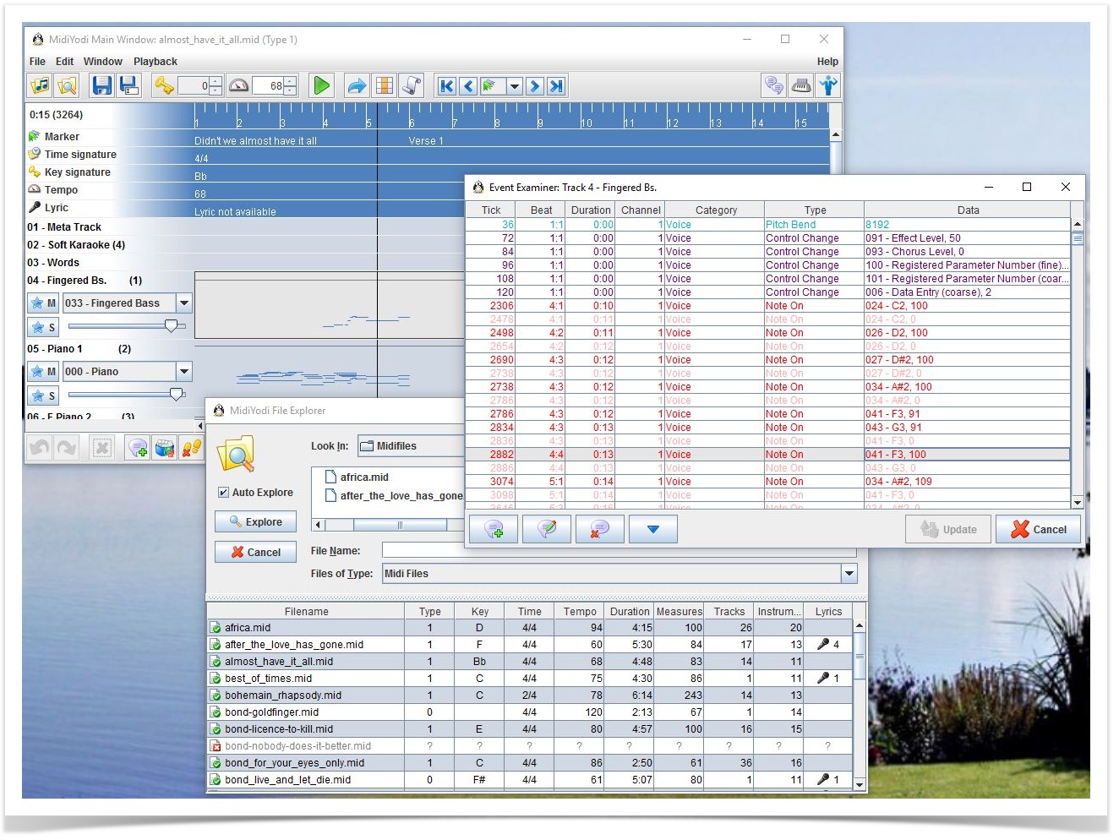Click the Explore button
The height and width of the screenshot is (840, 1119).
pyautogui.click(x=255, y=522)
